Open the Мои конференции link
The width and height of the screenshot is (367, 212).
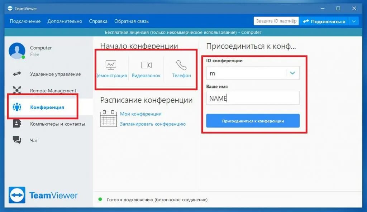(x=140, y=114)
